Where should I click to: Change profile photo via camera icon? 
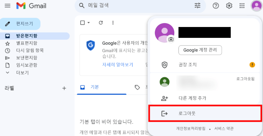(x=171, y=39)
